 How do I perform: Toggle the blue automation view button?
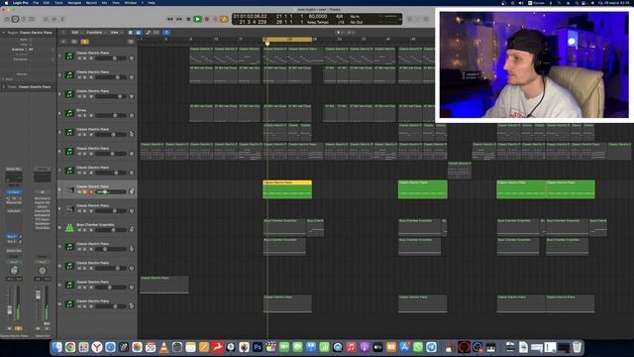tap(139, 33)
